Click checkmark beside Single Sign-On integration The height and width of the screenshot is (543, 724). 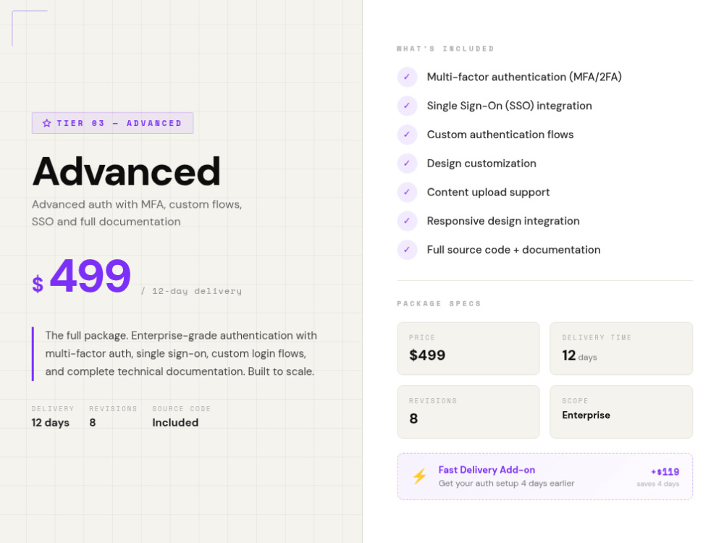407,106
